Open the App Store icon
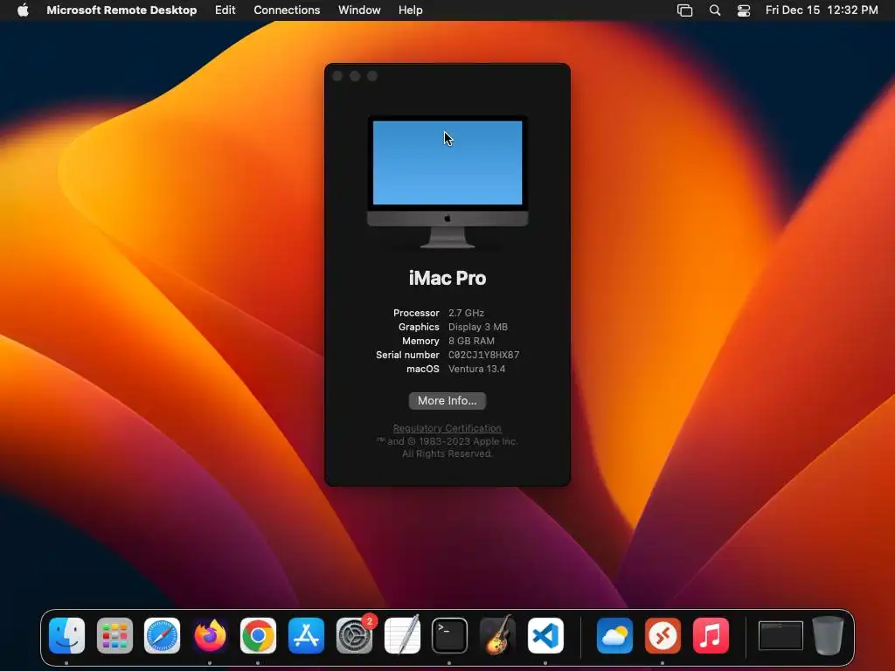Viewport: 895px width, 671px height. coord(306,635)
